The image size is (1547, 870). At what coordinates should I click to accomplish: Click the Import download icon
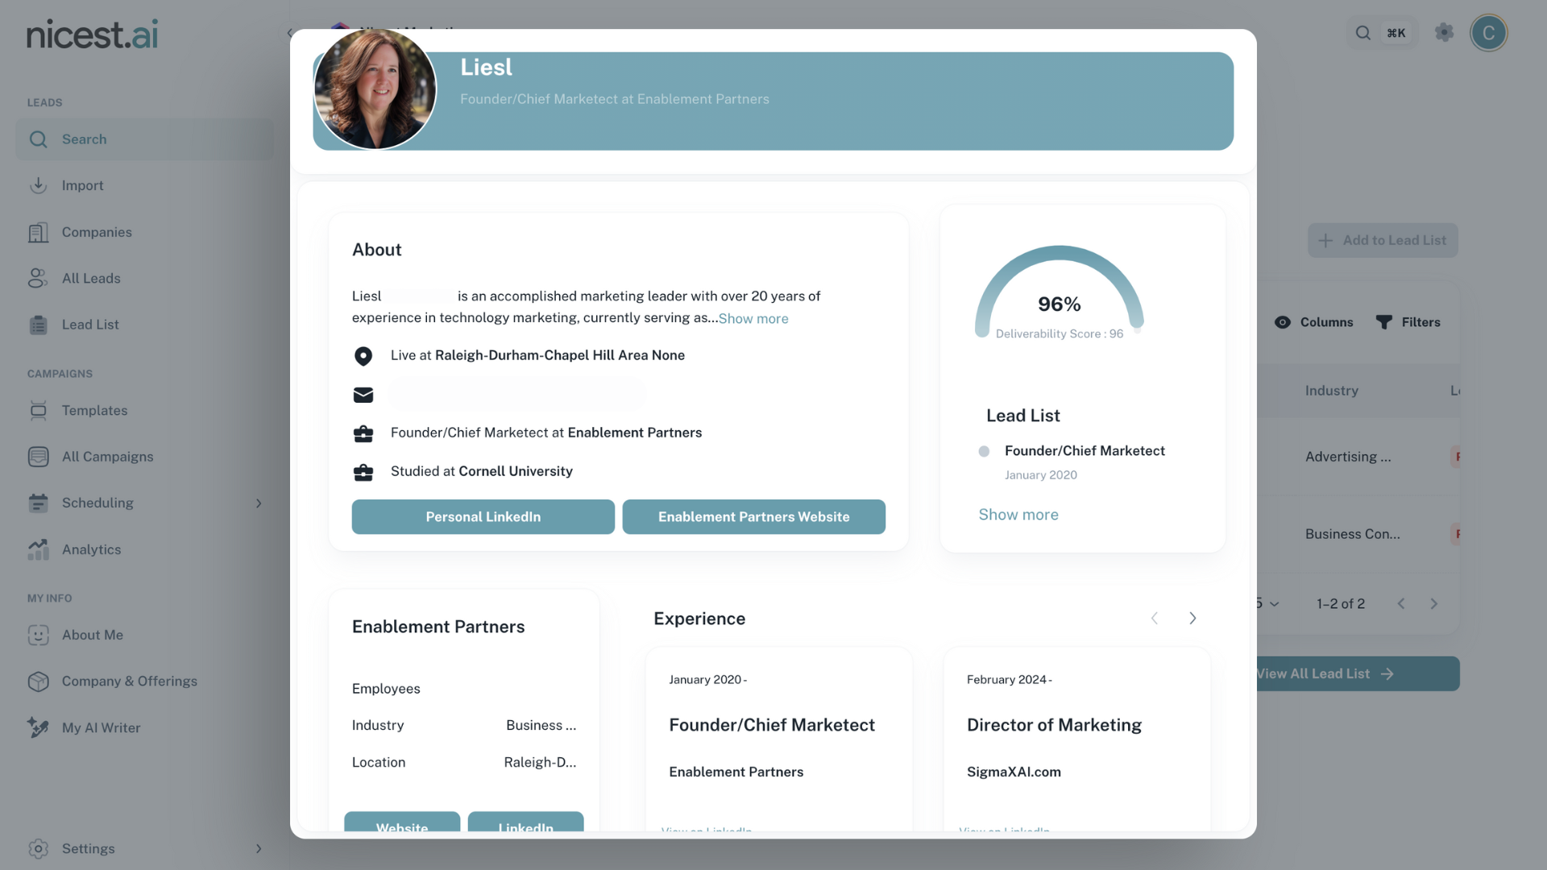(x=38, y=185)
